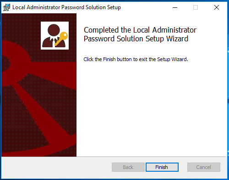Click the gray footer area left of Back
This screenshot has width=229, height=180.
point(56,168)
